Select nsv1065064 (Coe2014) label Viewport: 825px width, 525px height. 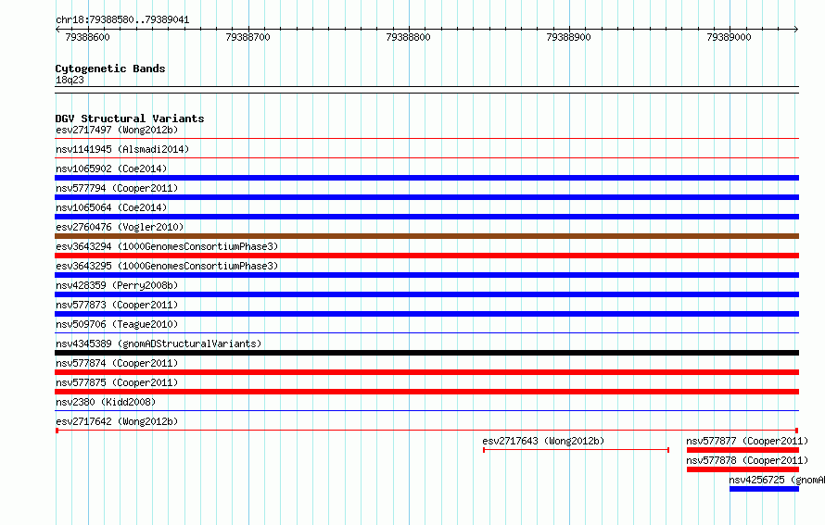111,207
